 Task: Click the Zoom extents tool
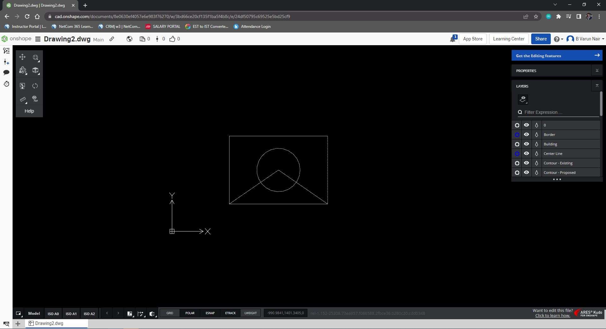click(x=35, y=58)
